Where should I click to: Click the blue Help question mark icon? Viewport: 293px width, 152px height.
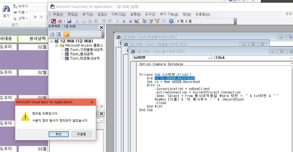pyautogui.click(x=171, y=21)
